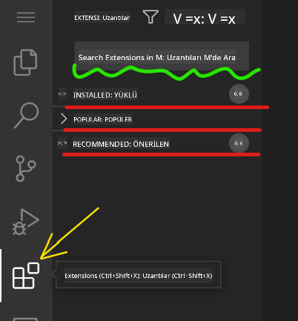Focus the Search Extensions input field
Screen dimensions: 298x321
tap(162, 56)
